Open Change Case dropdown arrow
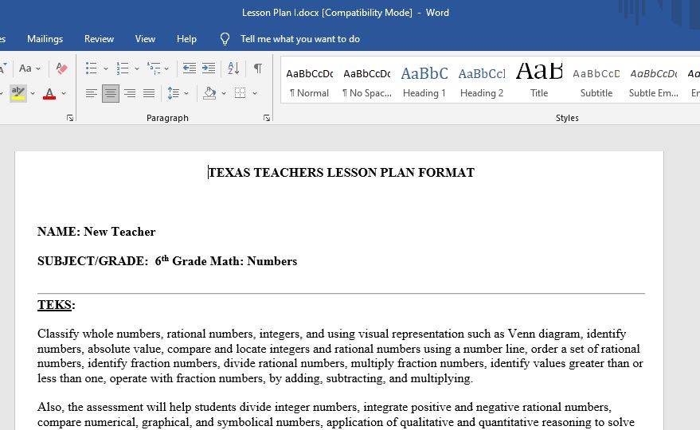 38,68
